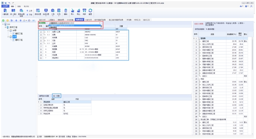Click the user account icon at top right
The image size is (256, 139).
coord(251,6)
